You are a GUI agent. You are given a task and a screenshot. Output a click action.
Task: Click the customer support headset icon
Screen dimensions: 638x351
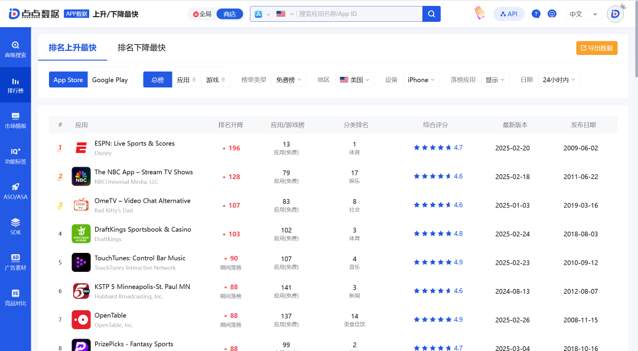pos(552,14)
